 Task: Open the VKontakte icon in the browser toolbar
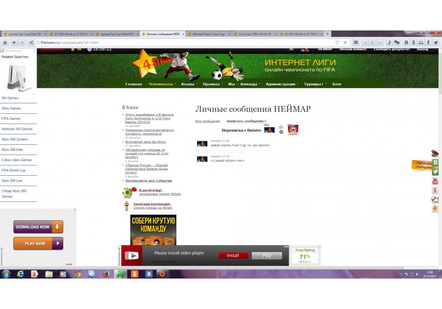(406, 42)
